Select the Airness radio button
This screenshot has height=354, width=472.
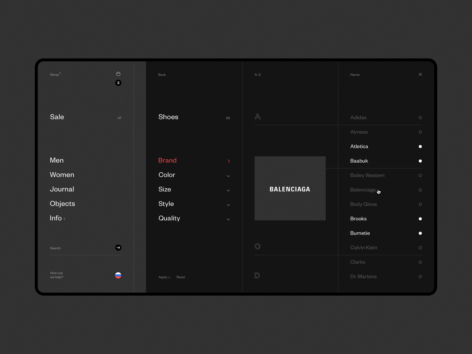[x=420, y=132]
